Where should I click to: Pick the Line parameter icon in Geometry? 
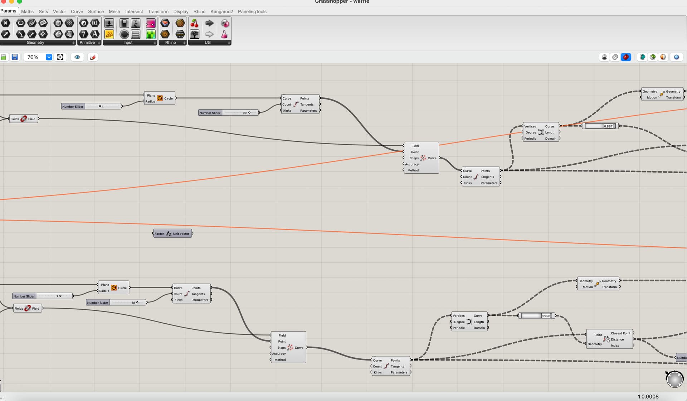tap(32, 34)
